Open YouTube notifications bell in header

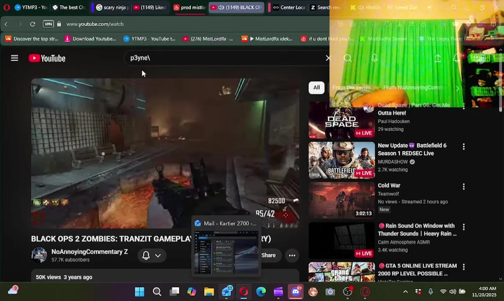pyautogui.click(x=457, y=58)
